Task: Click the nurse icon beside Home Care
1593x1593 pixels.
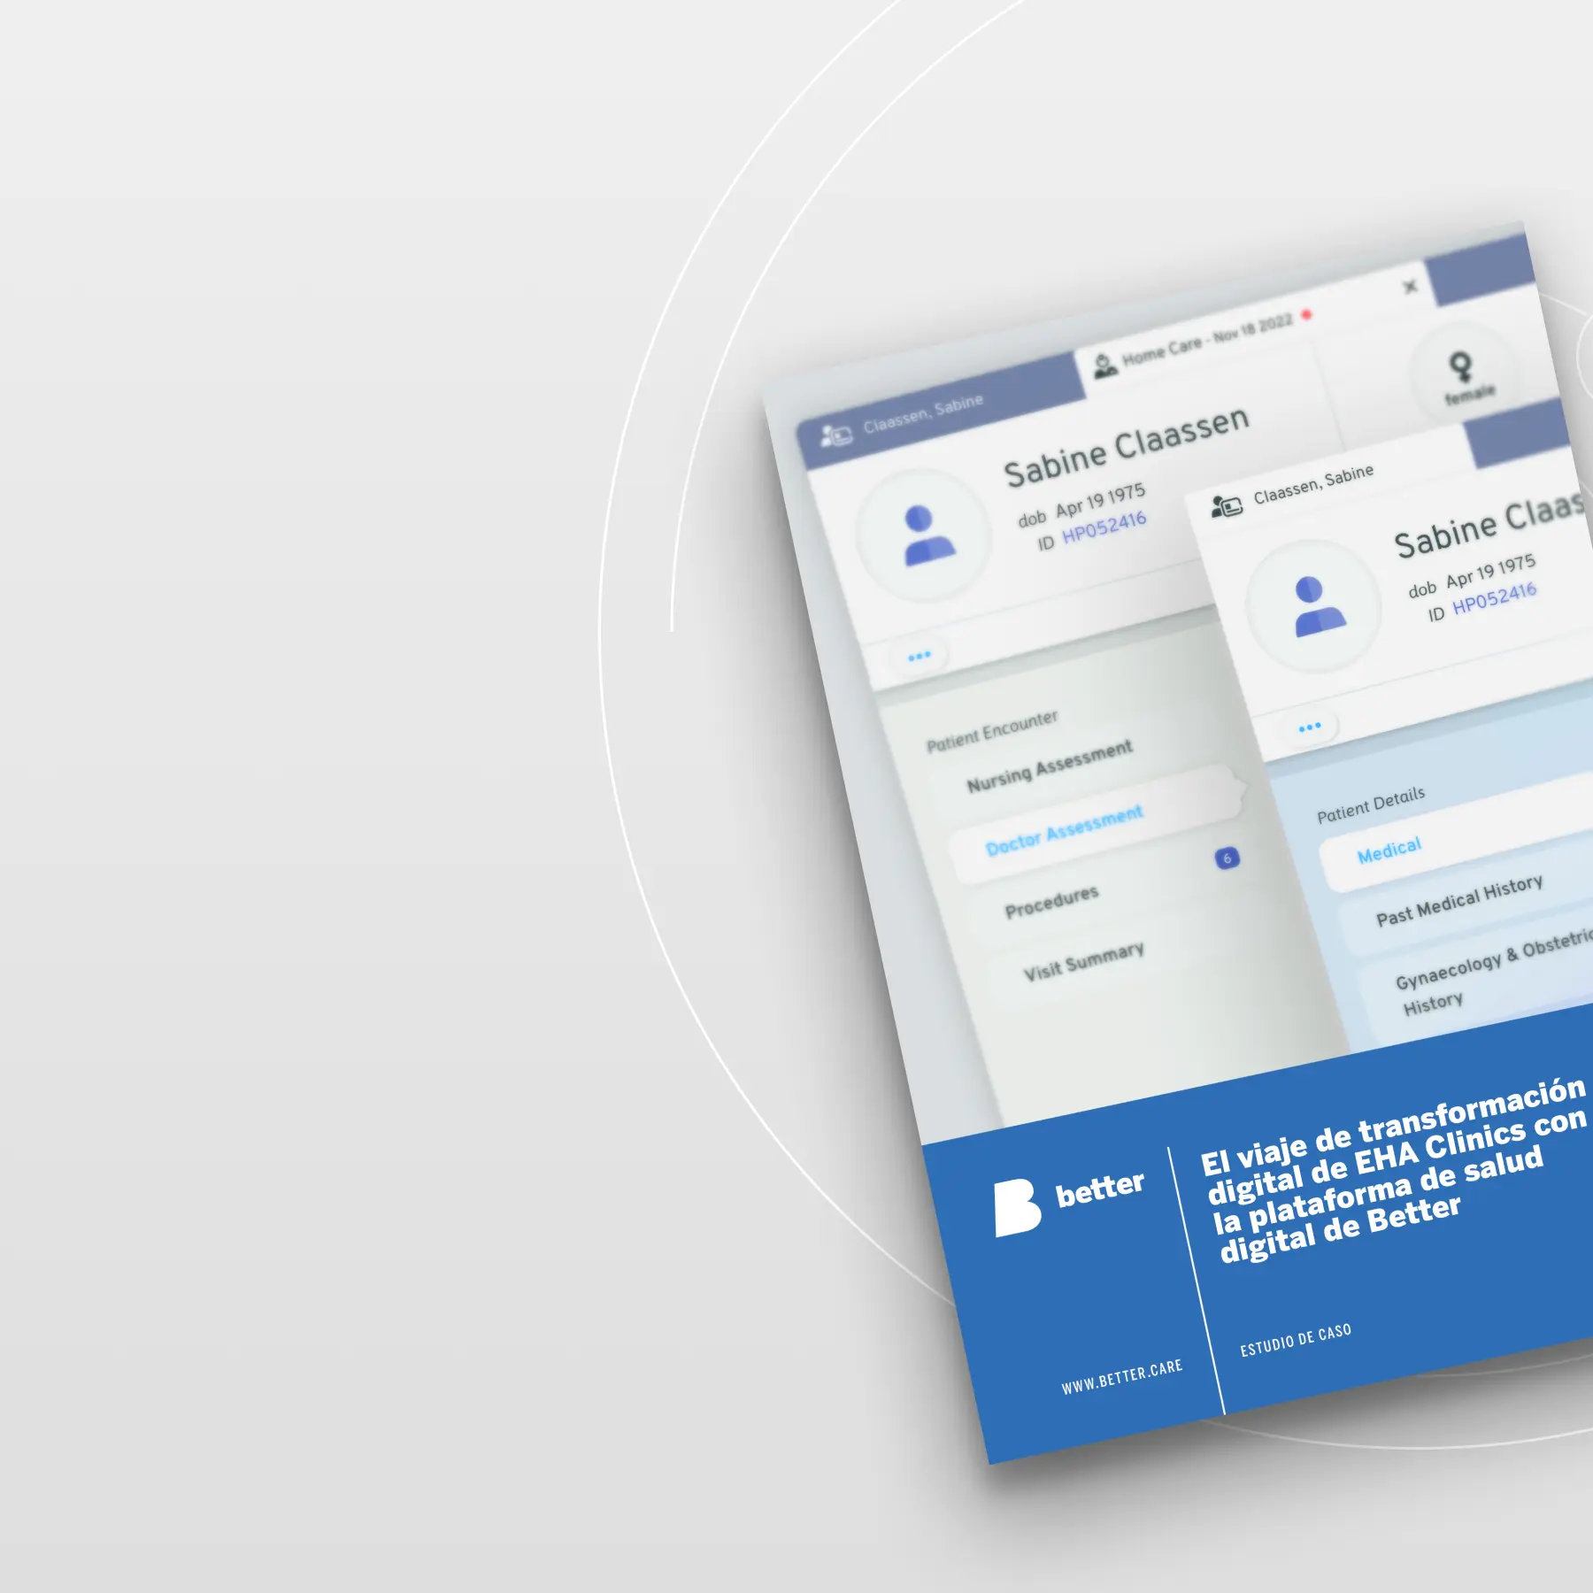Action: 1104,365
